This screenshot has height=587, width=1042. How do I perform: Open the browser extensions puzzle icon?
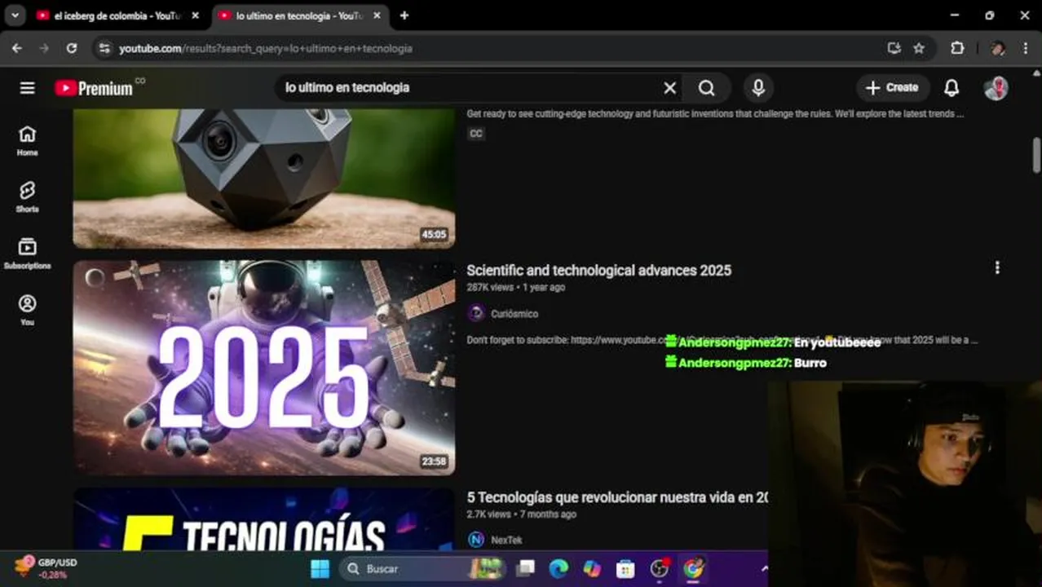957,48
